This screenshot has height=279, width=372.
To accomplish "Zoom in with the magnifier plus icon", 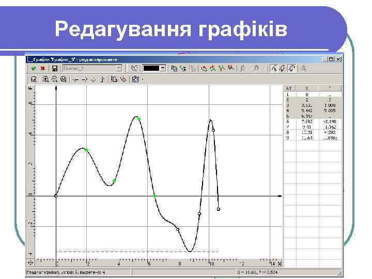I will pos(45,79).
